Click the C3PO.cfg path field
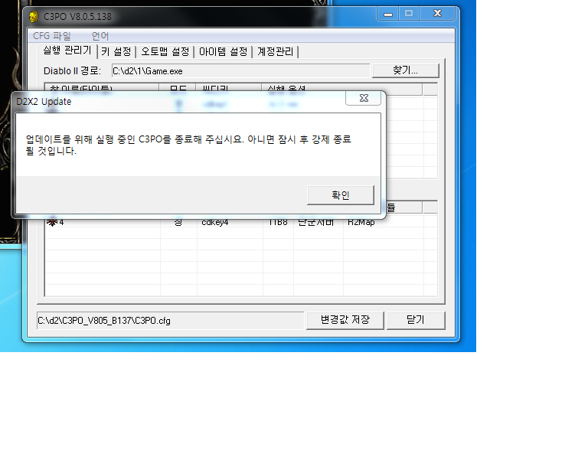 point(170,321)
